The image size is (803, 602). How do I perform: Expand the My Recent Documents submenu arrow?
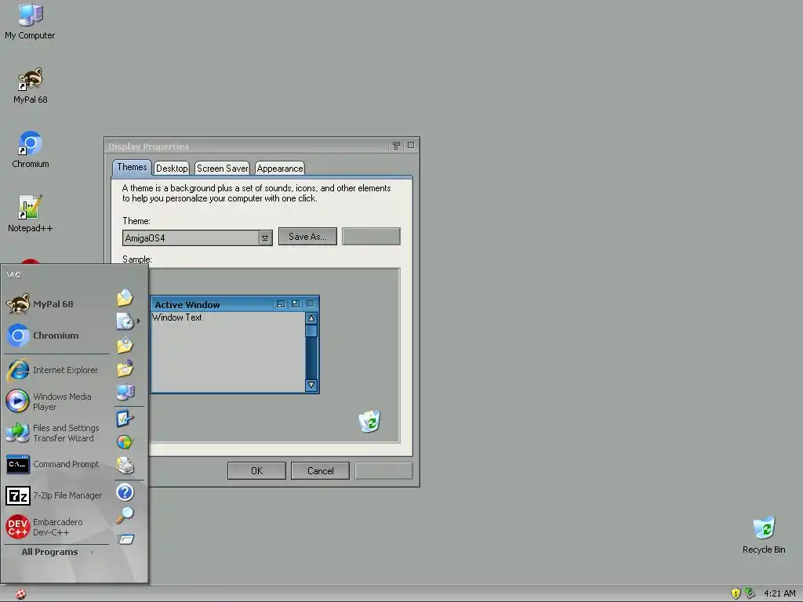pos(138,321)
